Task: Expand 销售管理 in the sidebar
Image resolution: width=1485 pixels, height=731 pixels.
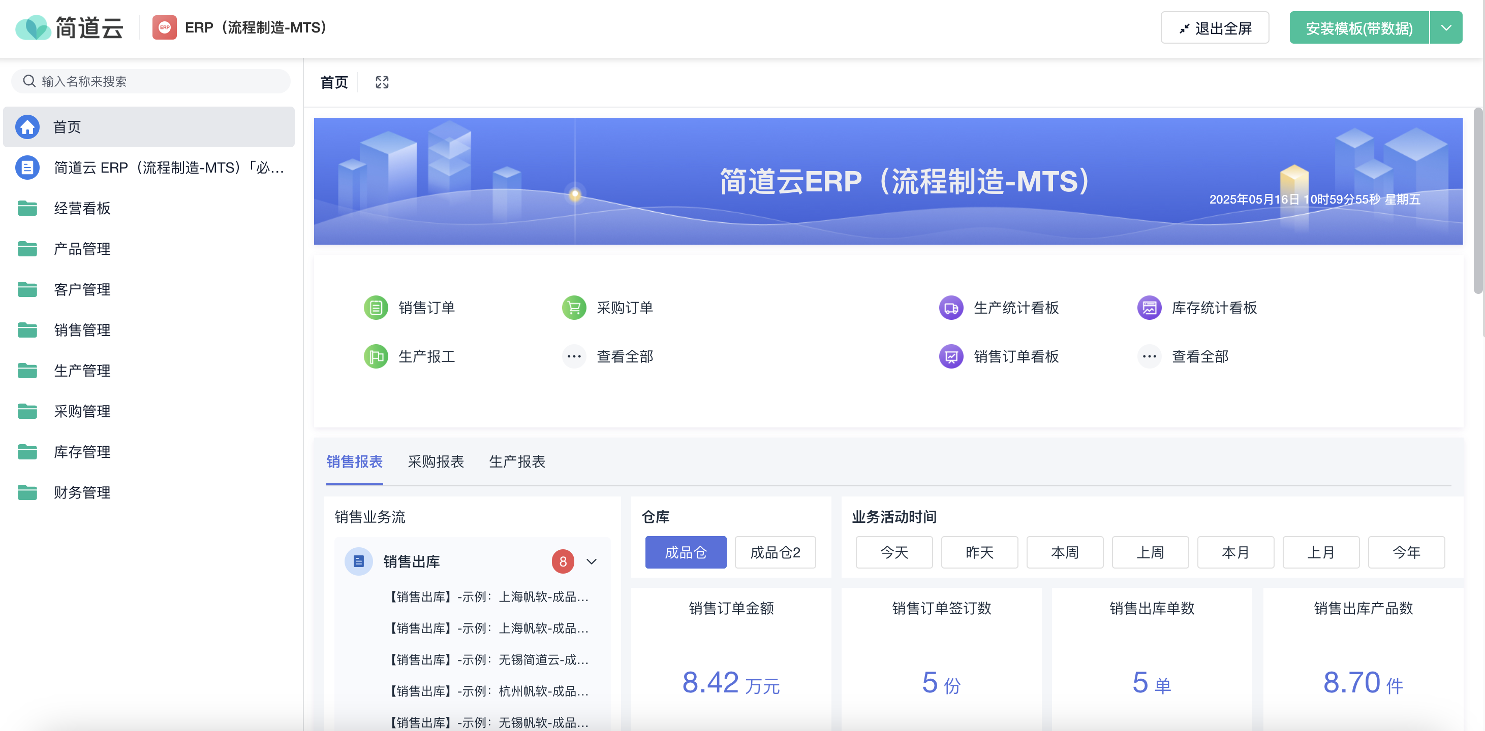Action: pyautogui.click(x=149, y=330)
